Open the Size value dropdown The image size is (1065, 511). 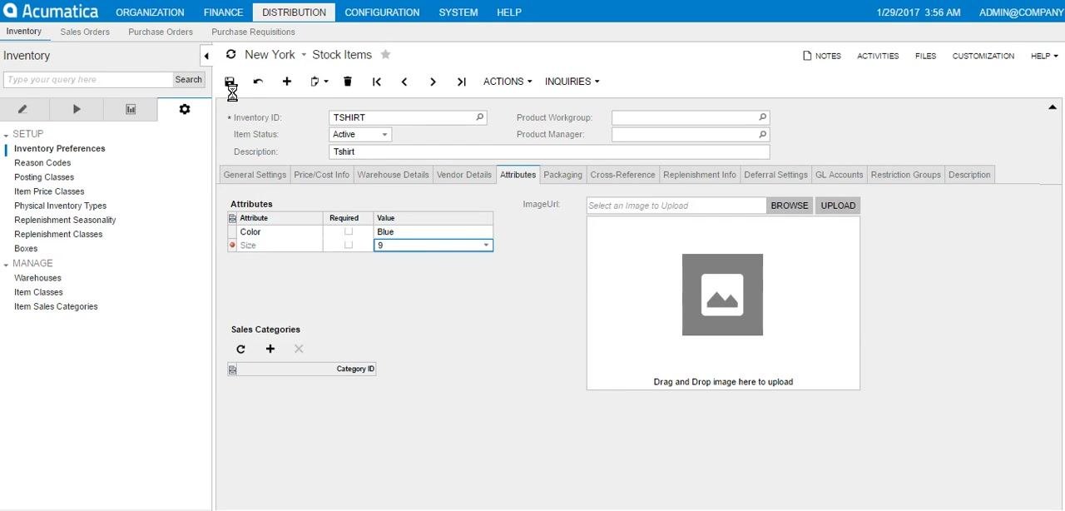pyautogui.click(x=486, y=246)
